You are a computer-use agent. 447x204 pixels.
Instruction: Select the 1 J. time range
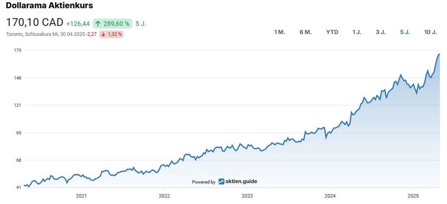pyautogui.click(x=357, y=32)
